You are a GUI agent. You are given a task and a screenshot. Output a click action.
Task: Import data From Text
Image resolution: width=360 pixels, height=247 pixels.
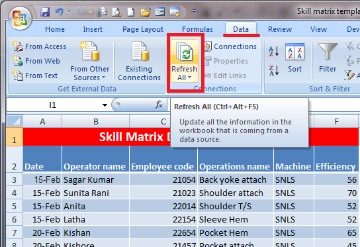point(35,75)
